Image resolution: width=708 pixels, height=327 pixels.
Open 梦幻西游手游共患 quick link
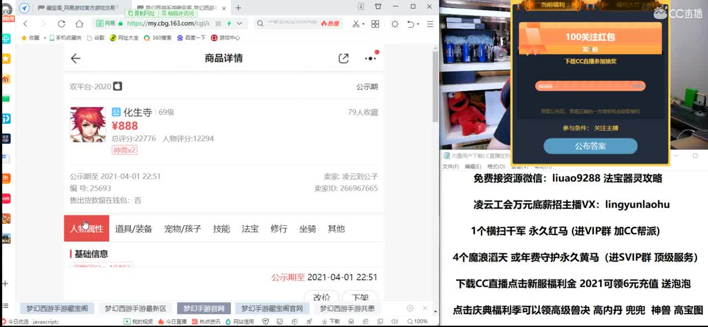[x=347, y=308]
